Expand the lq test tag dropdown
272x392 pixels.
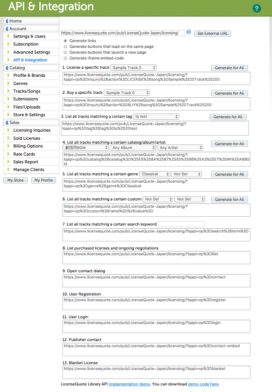[x=156, y=117]
